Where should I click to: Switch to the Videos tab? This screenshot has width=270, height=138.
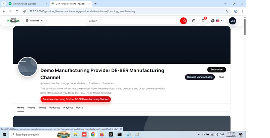click(31, 108)
